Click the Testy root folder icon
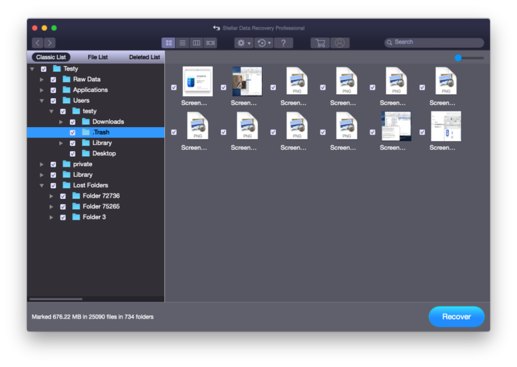517x367 pixels. pyautogui.click(x=57, y=69)
